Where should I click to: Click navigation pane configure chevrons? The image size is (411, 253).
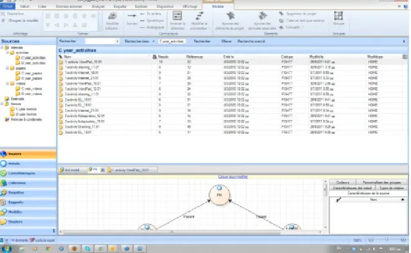click(54, 230)
